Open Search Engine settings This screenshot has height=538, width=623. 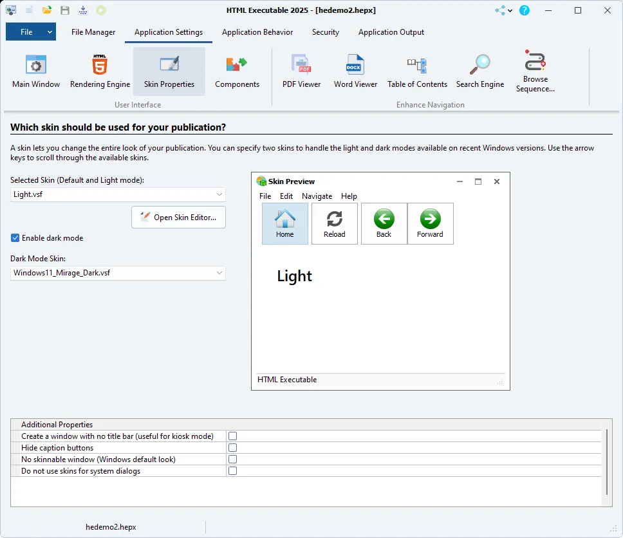[480, 71]
